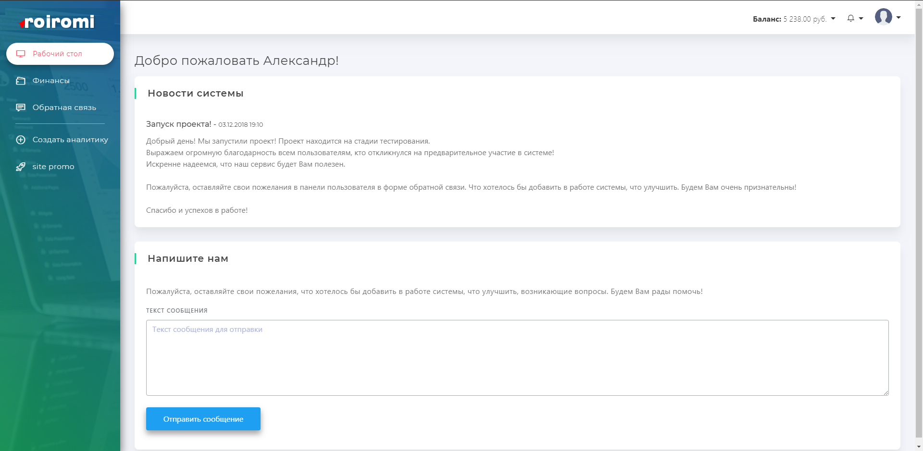Click the plus icon beside Создать аналитику

(21, 140)
